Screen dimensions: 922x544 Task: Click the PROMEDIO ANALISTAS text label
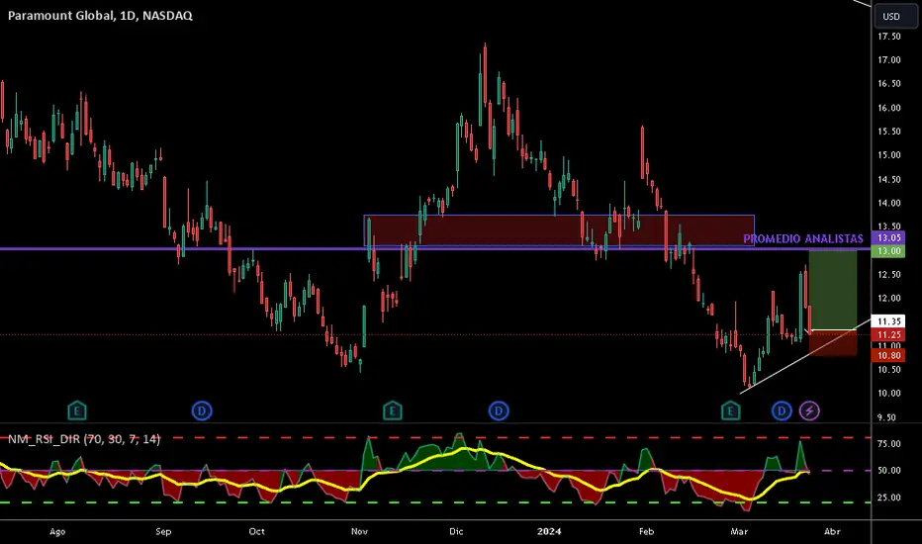point(803,238)
